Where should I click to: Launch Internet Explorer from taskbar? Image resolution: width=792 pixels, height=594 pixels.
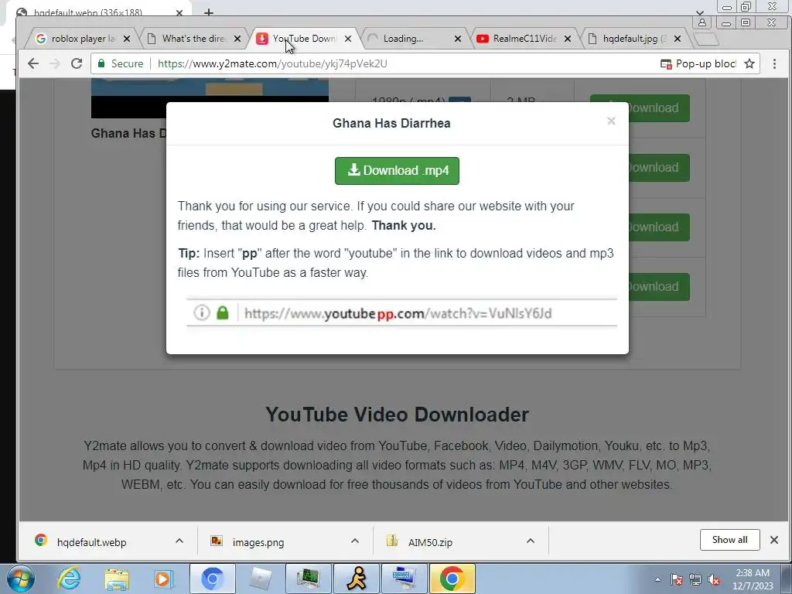[x=69, y=579]
